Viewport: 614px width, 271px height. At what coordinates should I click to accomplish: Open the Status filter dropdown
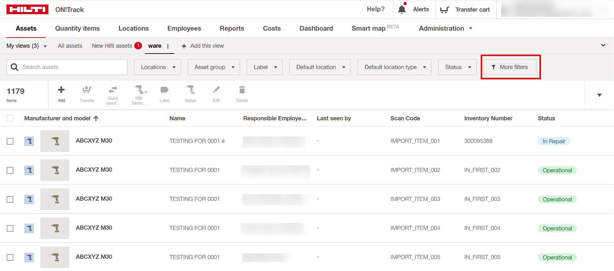tap(457, 67)
